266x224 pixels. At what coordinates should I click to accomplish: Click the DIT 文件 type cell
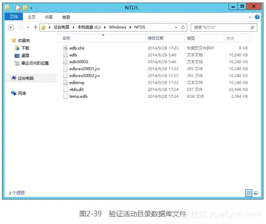point(195,89)
